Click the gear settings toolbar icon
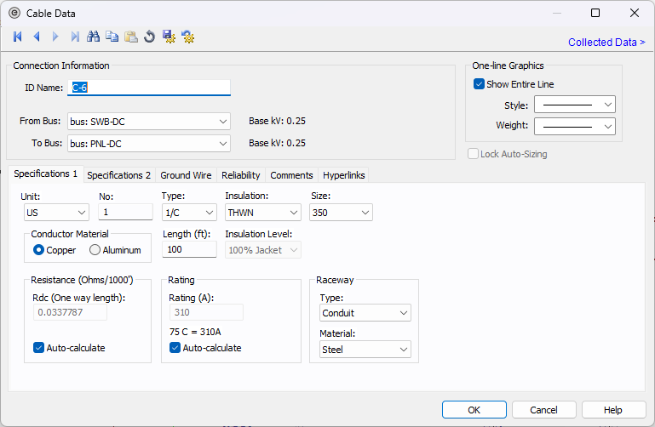 coord(188,37)
